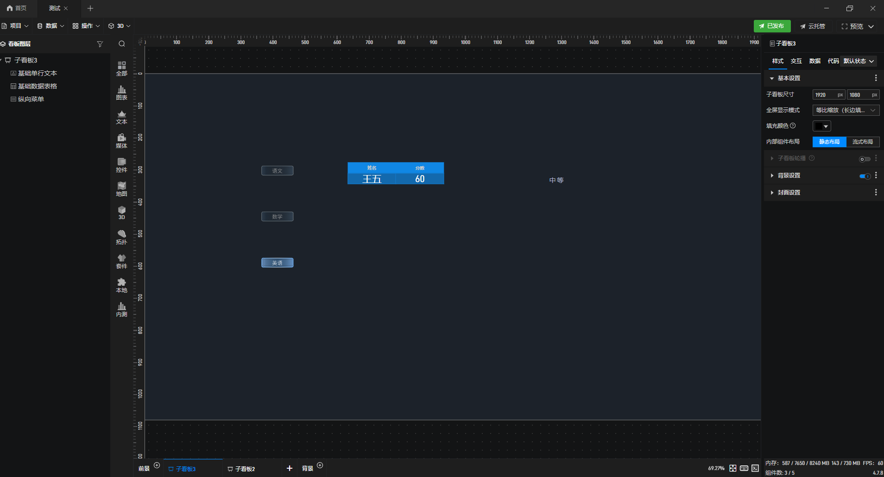Toggle the 背景设置 switch off

(865, 176)
